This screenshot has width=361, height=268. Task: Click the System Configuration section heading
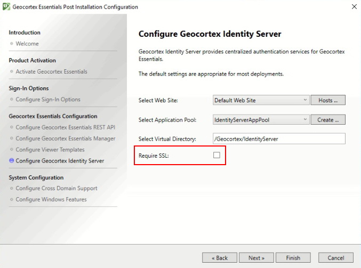(x=36, y=177)
